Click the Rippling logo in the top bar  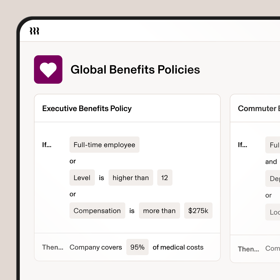click(34, 31)
